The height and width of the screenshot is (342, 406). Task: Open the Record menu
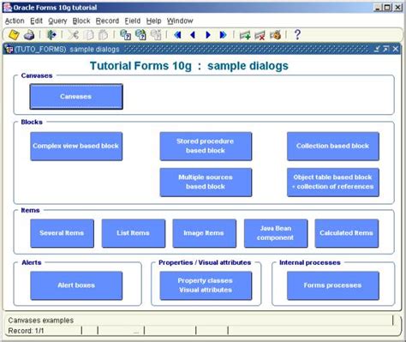click(107, 21)
